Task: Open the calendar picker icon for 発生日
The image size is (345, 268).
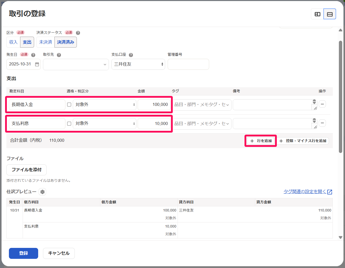Action: 37,64
